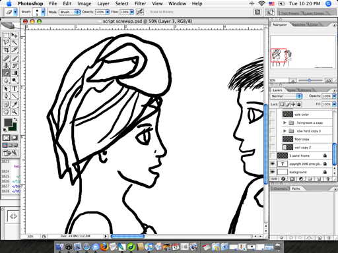Select the Eraser tool in toolbox
The width and height of the screenshot is (338, 253).
6,73
